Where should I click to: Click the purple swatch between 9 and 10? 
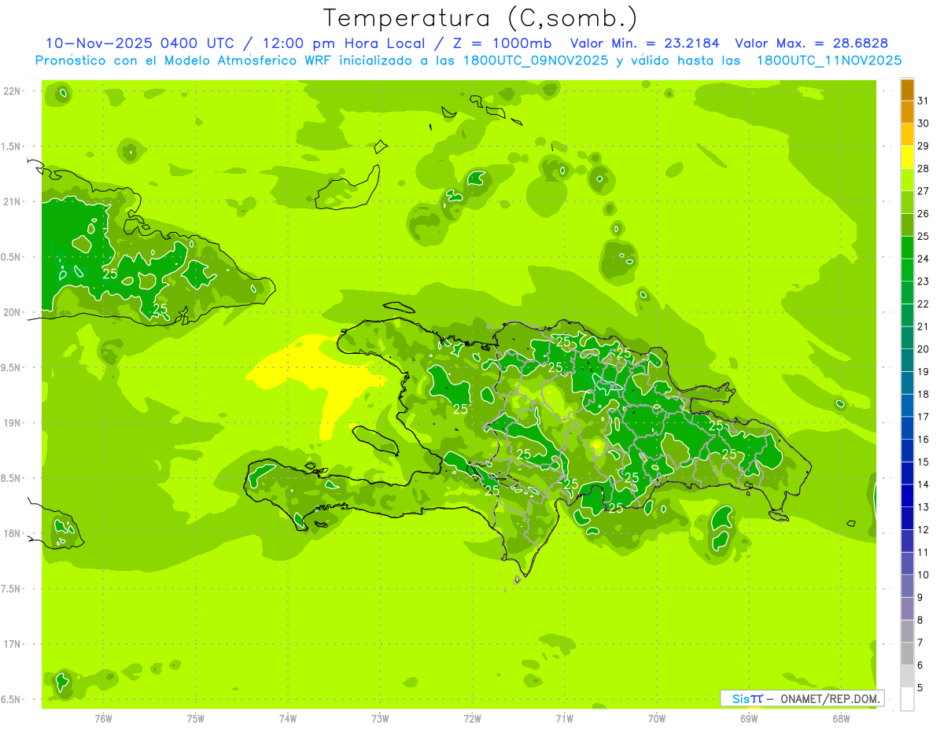907,586
